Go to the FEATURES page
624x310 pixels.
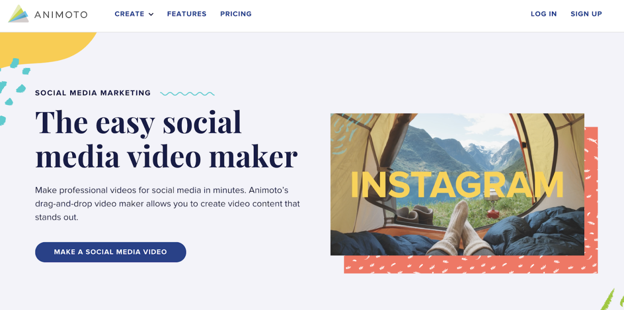187,14
